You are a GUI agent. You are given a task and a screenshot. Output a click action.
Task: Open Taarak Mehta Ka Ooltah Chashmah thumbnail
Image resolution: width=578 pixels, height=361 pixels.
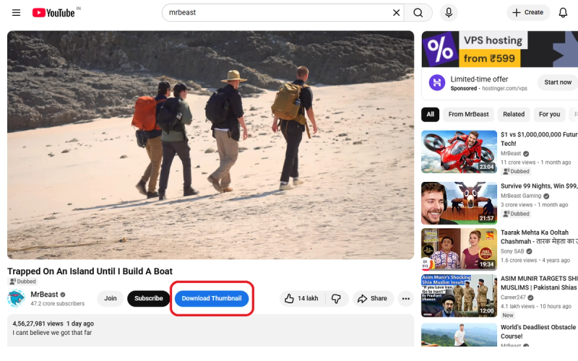(459, 249)
